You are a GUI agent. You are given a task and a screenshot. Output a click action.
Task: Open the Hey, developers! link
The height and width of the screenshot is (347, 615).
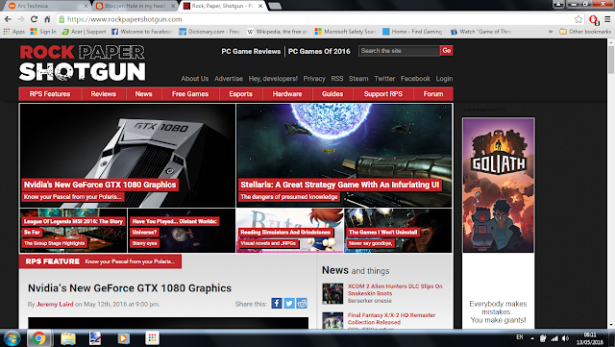pos(273,79)
